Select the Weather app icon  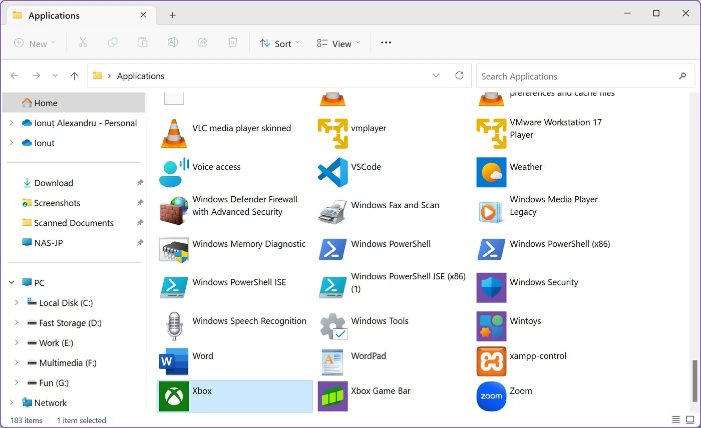click(491, 172)
